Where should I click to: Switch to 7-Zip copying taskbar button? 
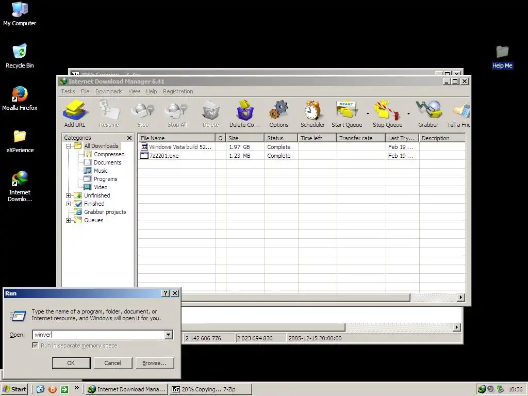coord(211,389)
